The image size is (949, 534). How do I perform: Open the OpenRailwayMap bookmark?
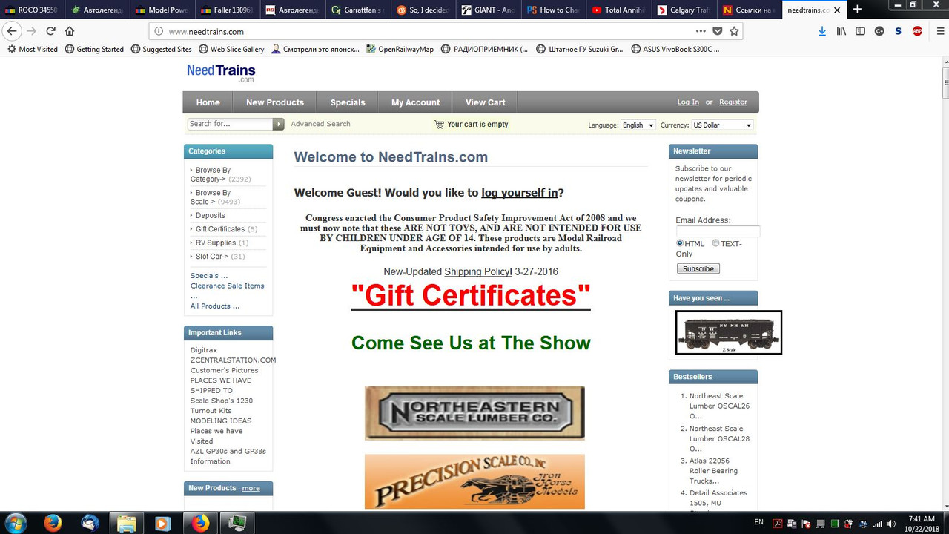click(x=400, y=49)
